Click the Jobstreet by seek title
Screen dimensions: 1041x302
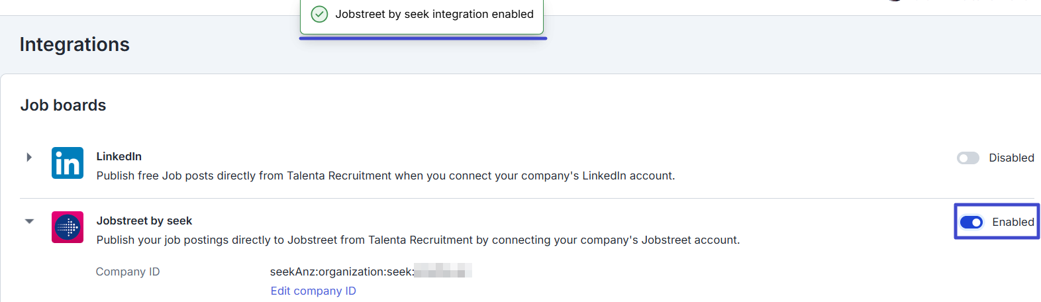click(144, 221)
